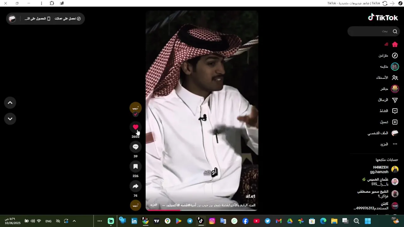Open Windows taskbar search

tap(356, 221)
